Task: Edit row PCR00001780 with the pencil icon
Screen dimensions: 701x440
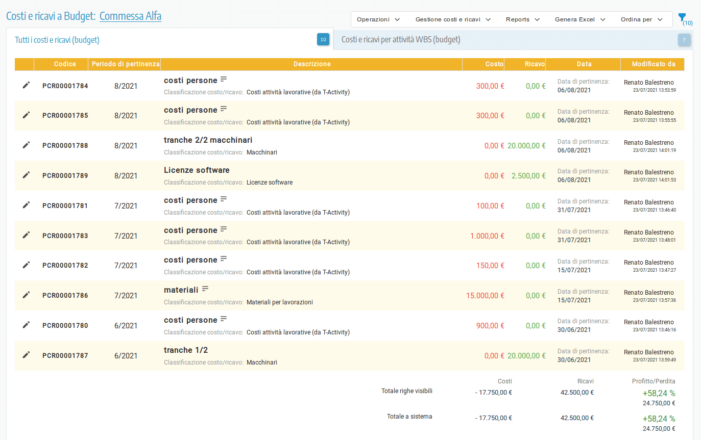Action: coord(26,325)
